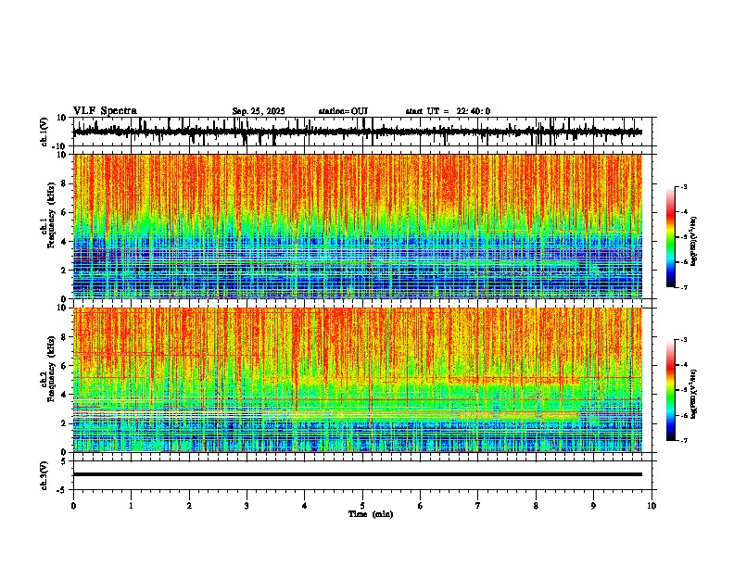Click the time axis tick label '3'

(247, 506)
